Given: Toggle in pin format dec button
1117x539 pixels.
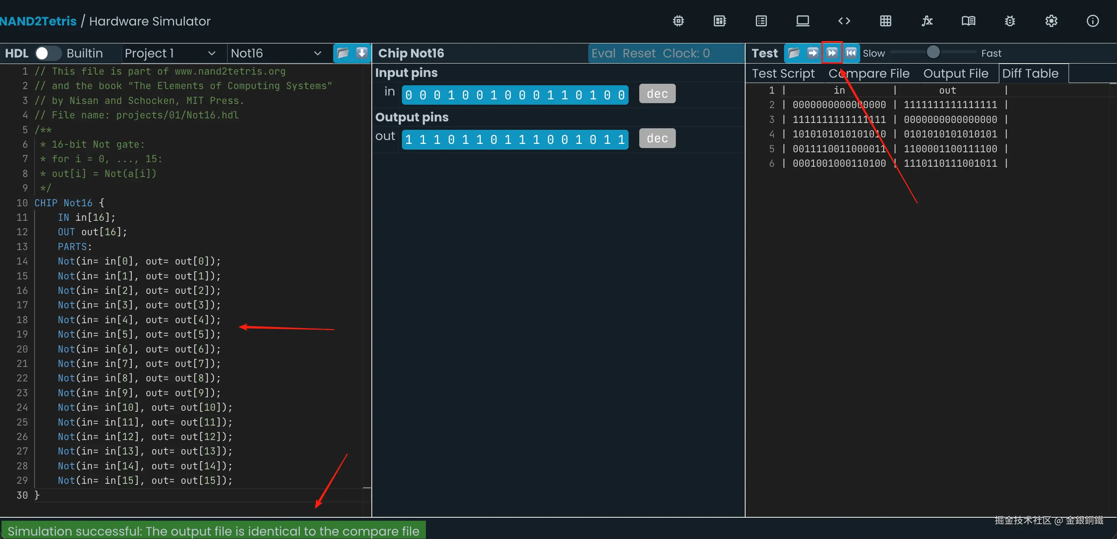Looking at the screenshot, I should (657, 94).
